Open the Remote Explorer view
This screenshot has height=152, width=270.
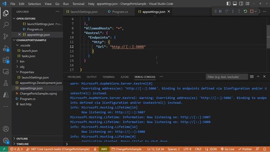click(x=5, y=71)
